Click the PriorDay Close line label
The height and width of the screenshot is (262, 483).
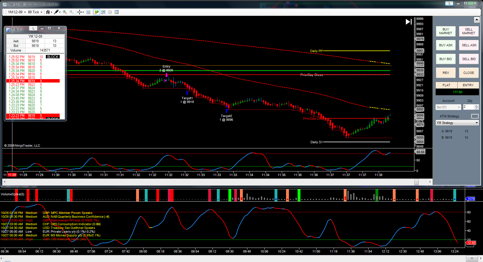(311, 75)
